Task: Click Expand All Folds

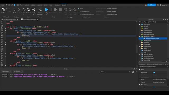Action: (x=112, y=11)
